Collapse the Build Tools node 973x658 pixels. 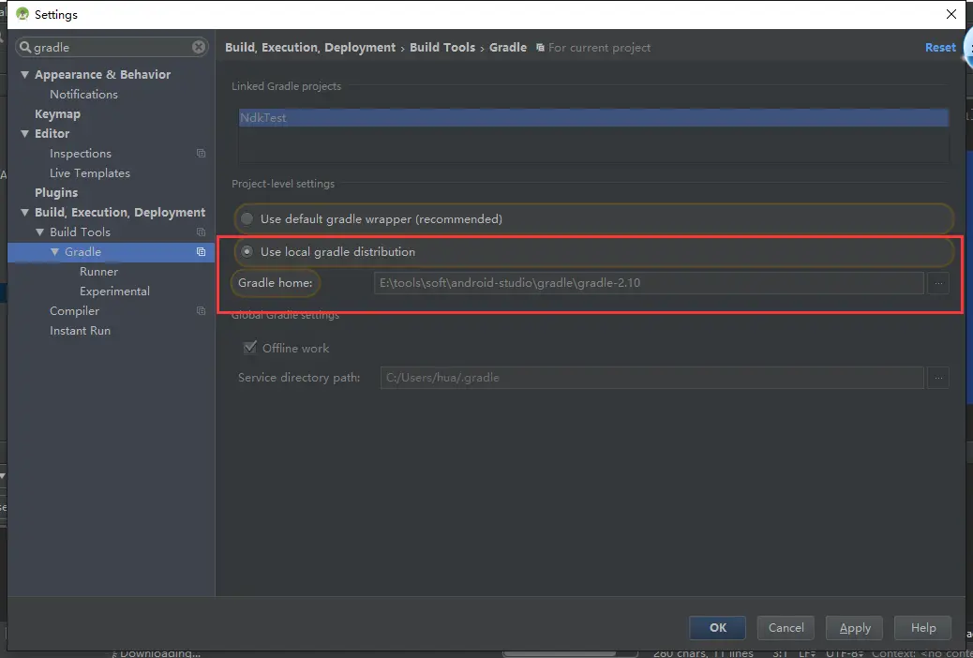pos(39,232)
